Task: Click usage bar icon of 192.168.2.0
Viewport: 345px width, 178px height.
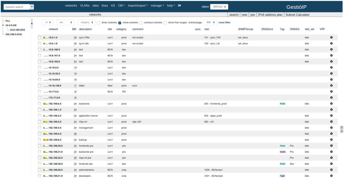Action: point(46,116)
